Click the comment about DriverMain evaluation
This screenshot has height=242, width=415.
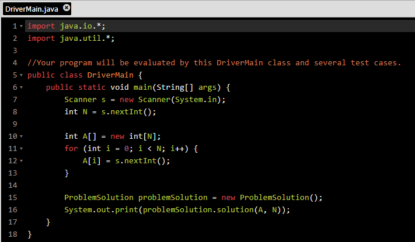pyautogui.click(x=214, y=62)
